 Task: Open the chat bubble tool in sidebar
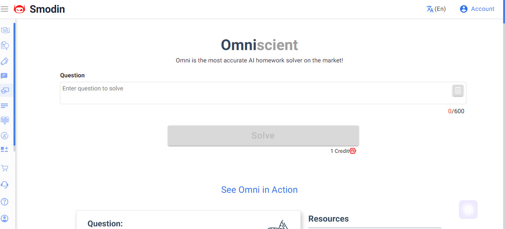click(4, 76)
